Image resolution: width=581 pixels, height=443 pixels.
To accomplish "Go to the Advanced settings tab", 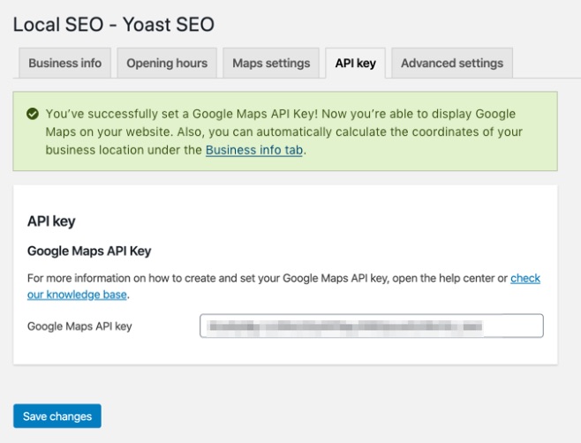I will pyautogui.click(x=452, y=63).
